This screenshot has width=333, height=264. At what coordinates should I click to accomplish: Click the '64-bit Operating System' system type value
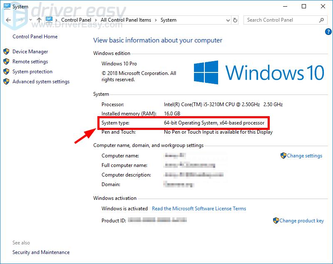[x=214, y=123]
